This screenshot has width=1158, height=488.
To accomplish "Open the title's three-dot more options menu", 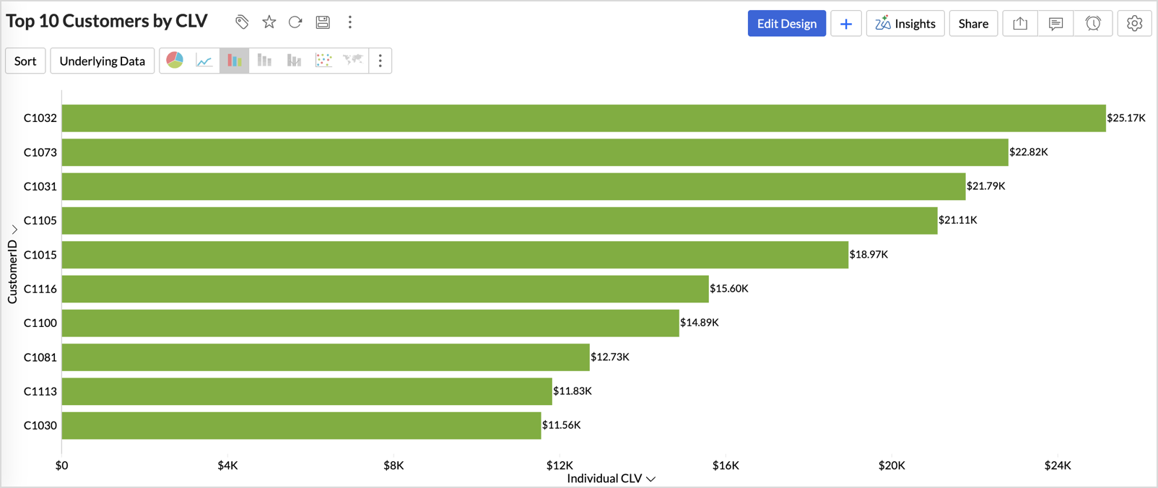I will click(x=350, y=22).
